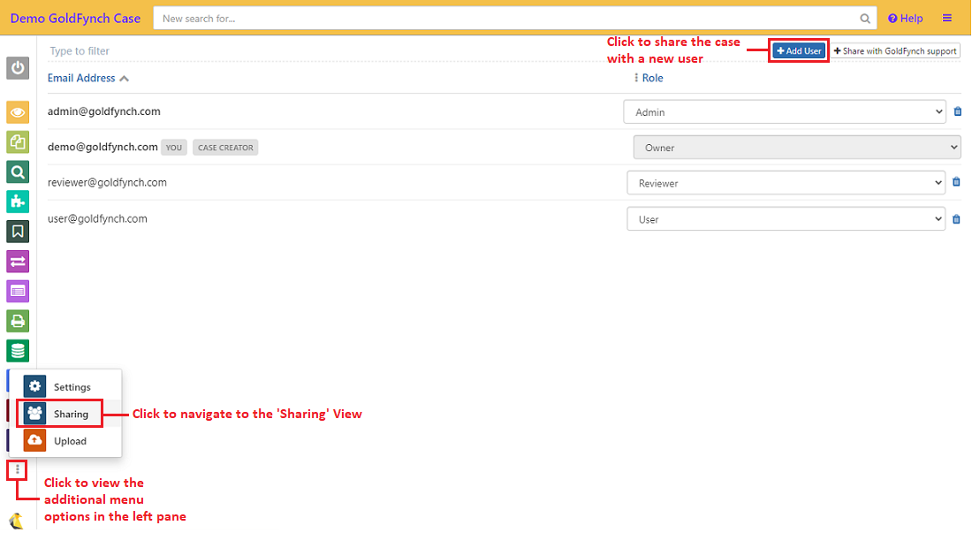The height and width of the screenshot is (533, 972).
Task: Open the bookmark icon in sidebar
Action: [x=18, y=232]
